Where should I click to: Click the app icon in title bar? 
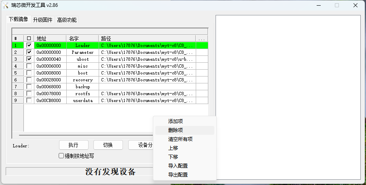tap(6, 5)
